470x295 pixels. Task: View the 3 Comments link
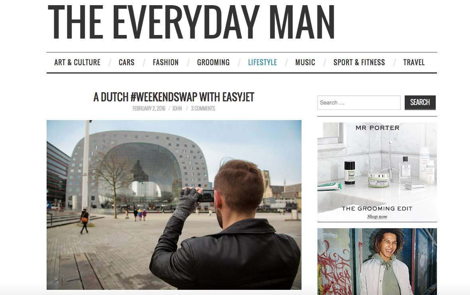(203, 108)
